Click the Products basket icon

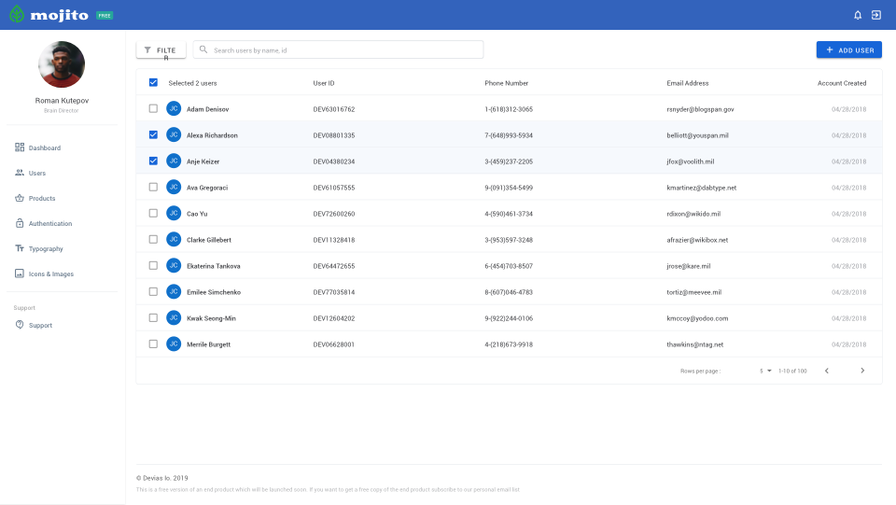[x=20, y=198]
